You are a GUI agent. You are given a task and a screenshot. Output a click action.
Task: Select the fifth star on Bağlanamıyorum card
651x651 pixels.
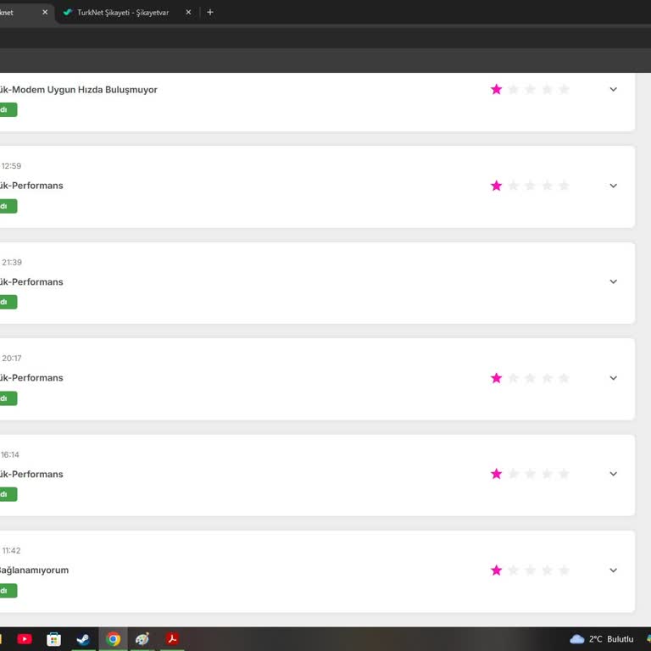[564, 570]
